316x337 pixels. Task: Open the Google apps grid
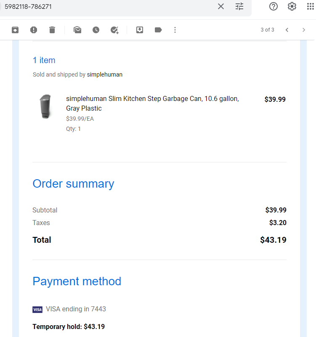tap(311, 6)
